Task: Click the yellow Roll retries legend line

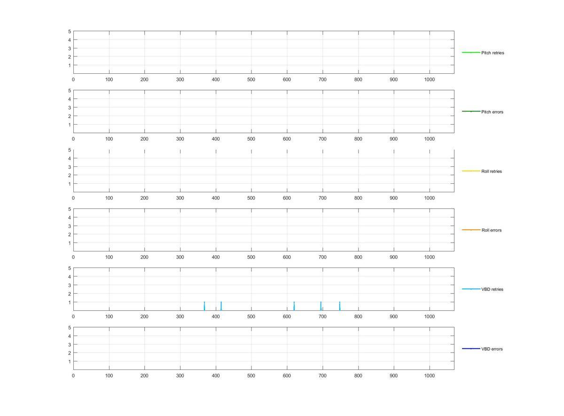Action: [471, 171]
